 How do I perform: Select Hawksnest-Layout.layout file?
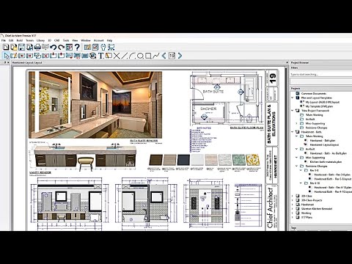[x=324, y=144]
